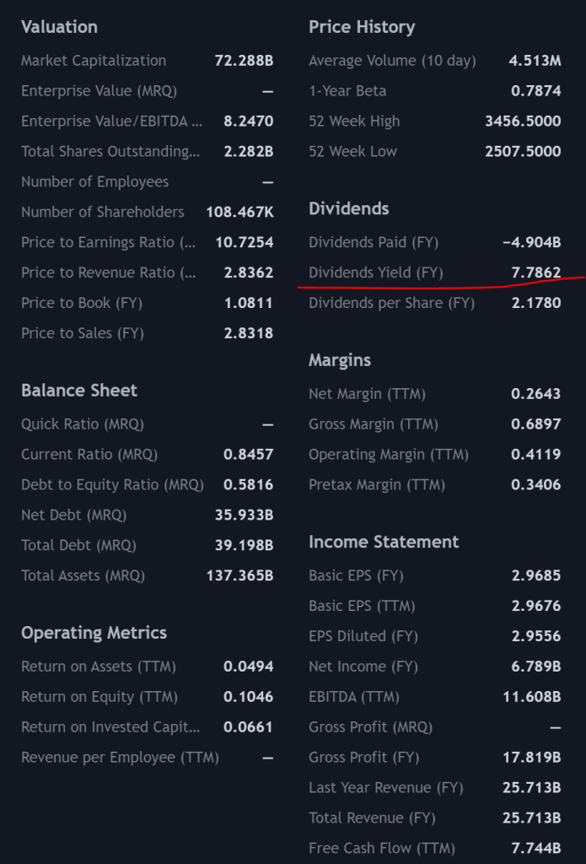Screen dimensions: 586x864
Task: Click the Debt to Equity Ratio label
Action: click(x=112, y=485)
